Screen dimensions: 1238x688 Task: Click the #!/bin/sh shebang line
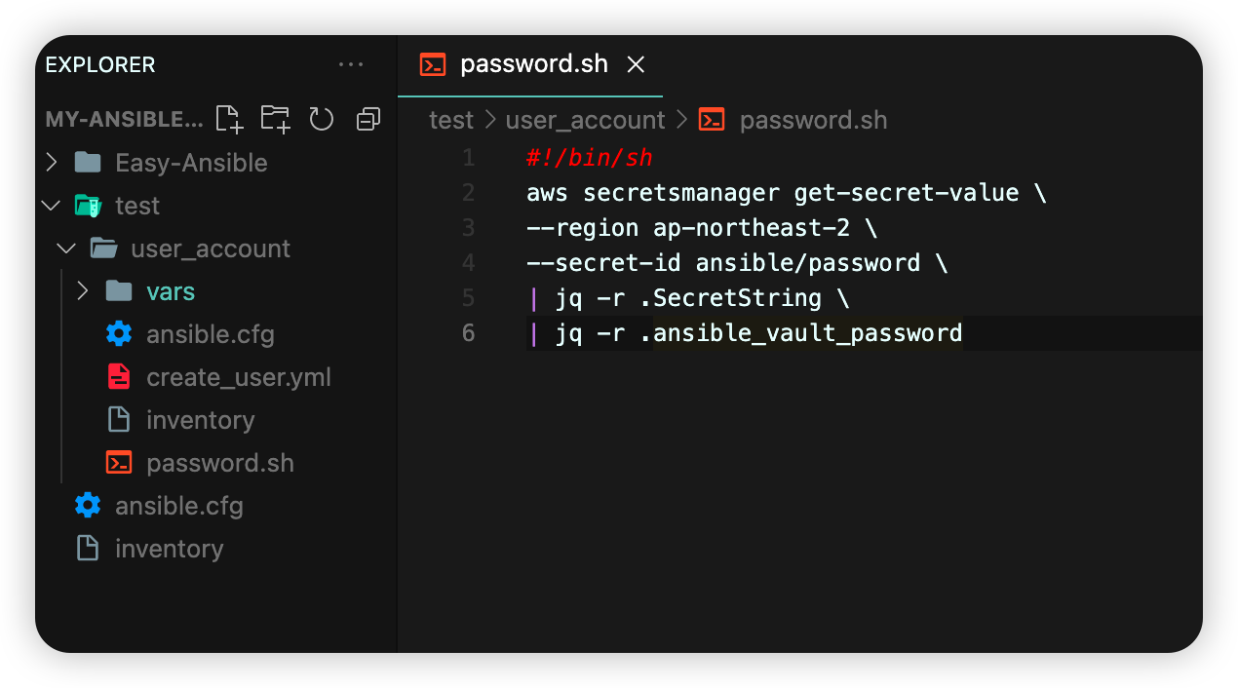coord(590,158)
